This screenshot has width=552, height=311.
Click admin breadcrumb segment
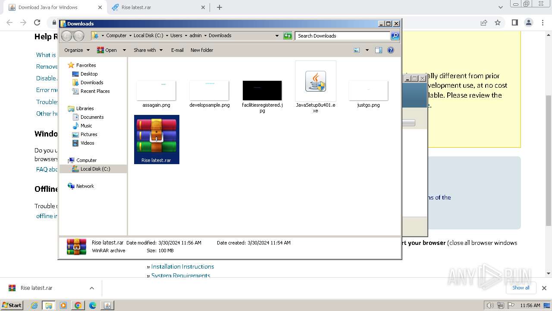pyautogui.click(x=195, y=36)
